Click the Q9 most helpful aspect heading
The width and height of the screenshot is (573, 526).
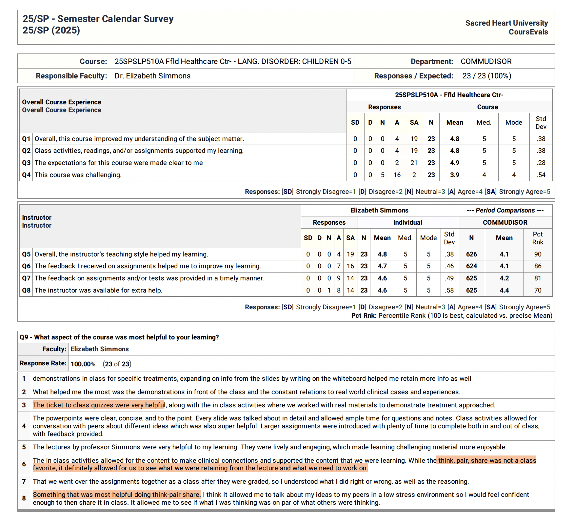tap(119, 337)
